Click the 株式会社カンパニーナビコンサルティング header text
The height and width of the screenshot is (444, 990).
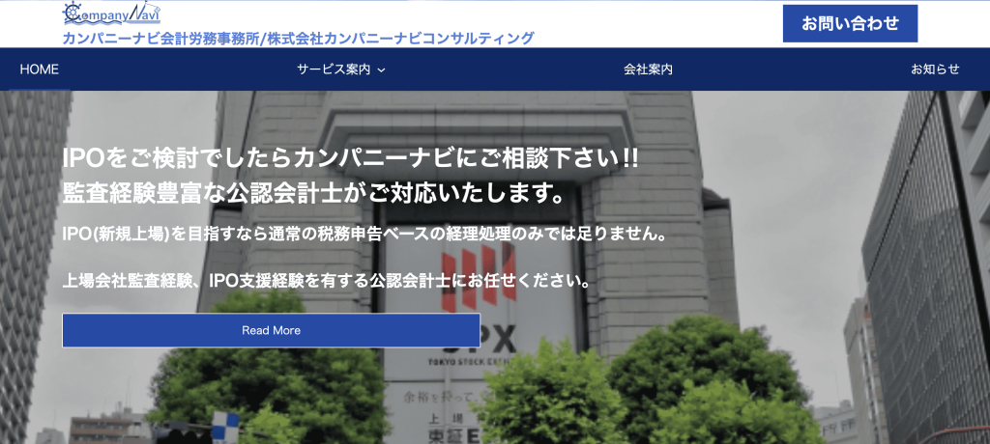pos(401,39)
